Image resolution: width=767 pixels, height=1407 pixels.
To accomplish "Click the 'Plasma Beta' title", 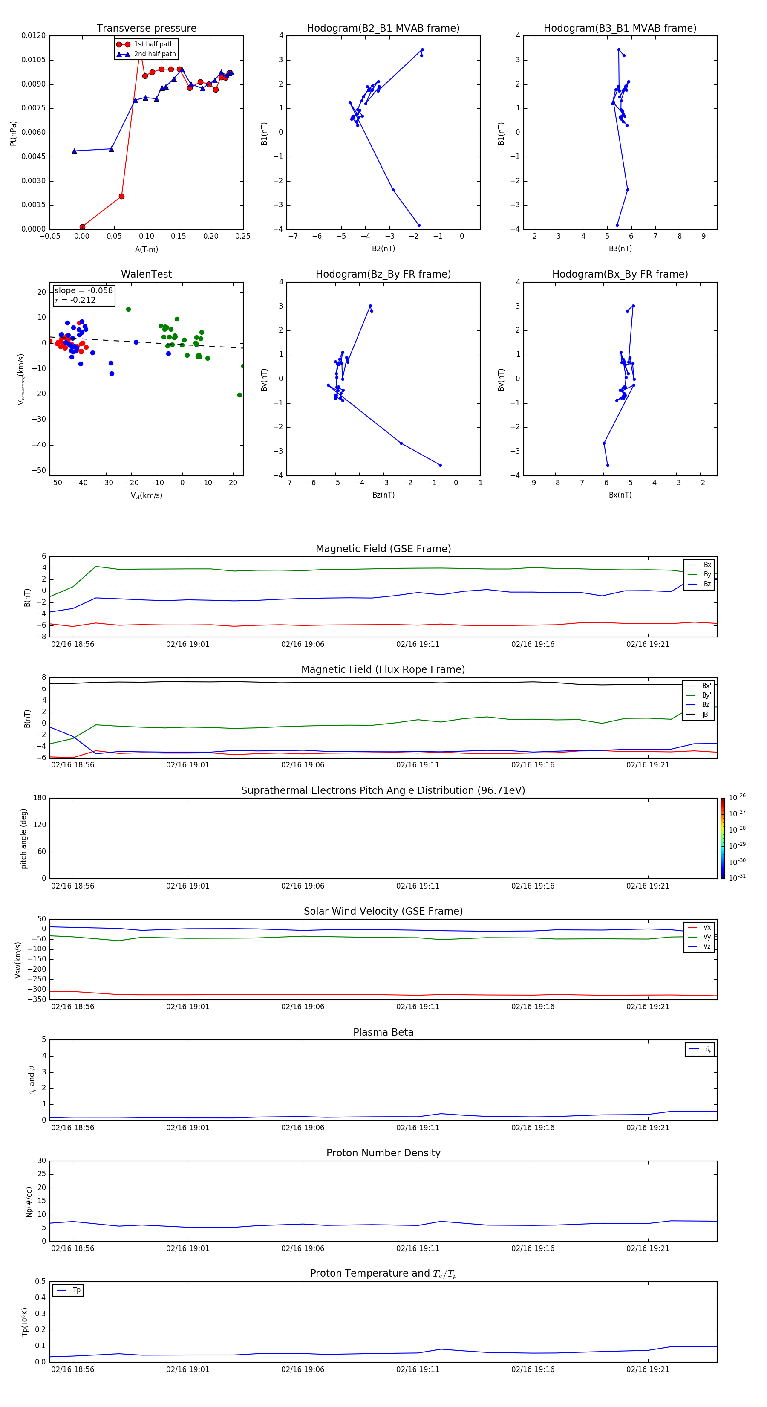I will 383,1032.
